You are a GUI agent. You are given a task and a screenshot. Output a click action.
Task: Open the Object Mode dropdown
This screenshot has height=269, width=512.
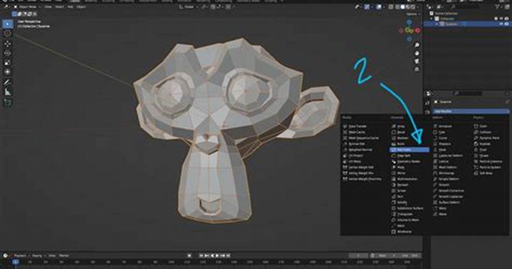click(27, 6)
